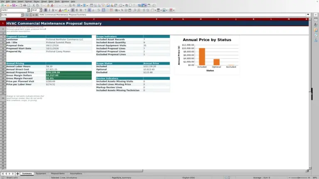Click the Copy icon in the toolbar
The width and height of the screenshot is (319, 179).
(x=38, y=5)
